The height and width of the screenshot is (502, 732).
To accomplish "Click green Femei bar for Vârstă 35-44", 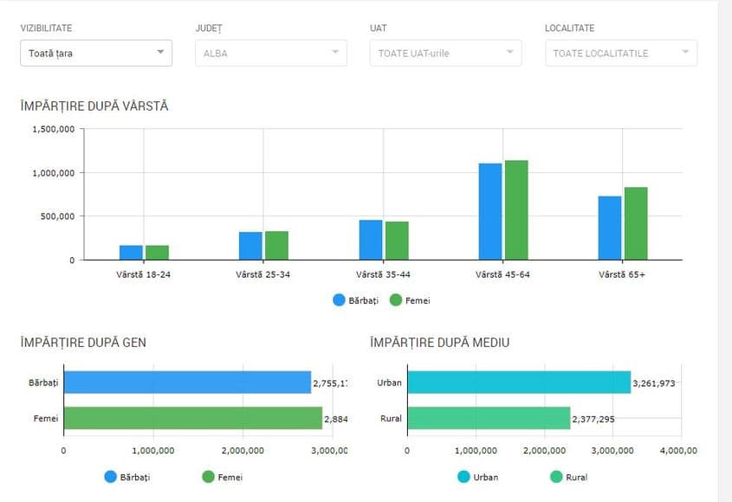I will pos(397,241).
